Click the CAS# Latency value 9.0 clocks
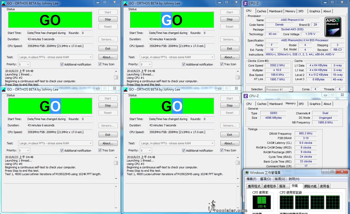 [306, 143]
